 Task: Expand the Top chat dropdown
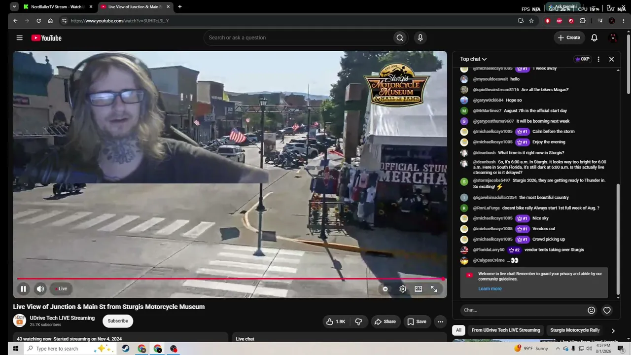coord(473,59)
